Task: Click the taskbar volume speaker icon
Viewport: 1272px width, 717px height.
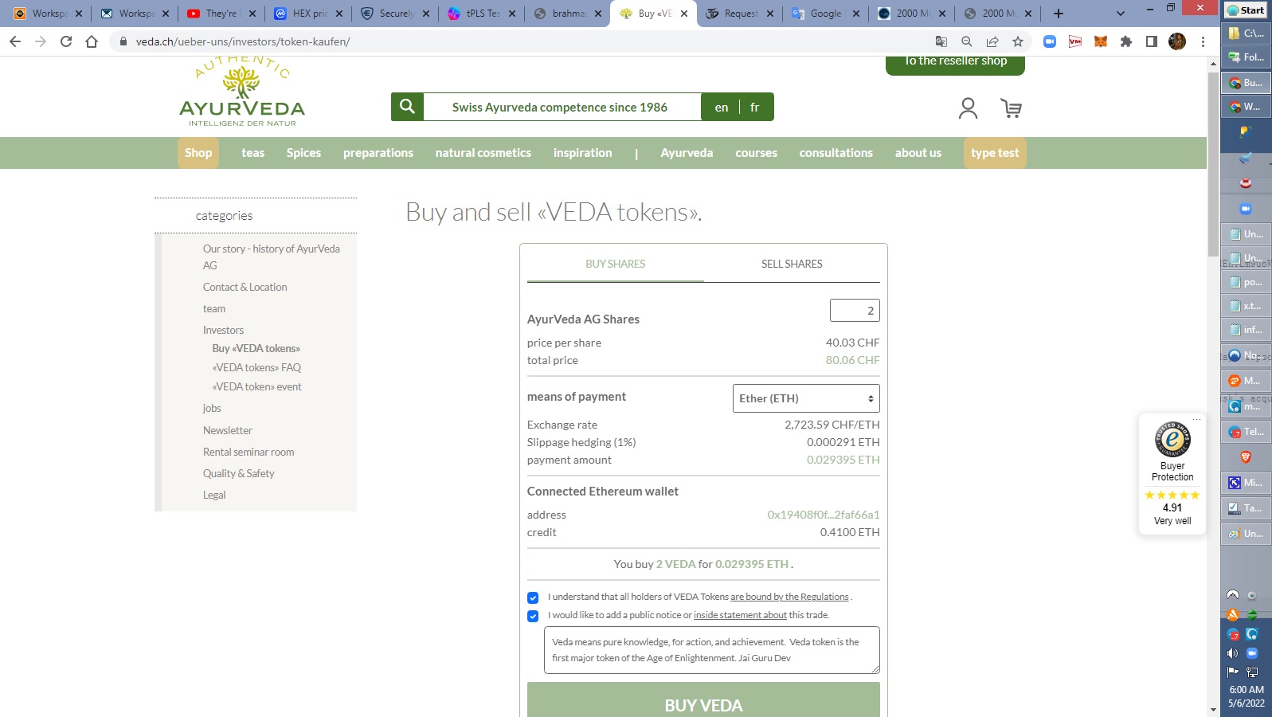Action: [1233, 653]
